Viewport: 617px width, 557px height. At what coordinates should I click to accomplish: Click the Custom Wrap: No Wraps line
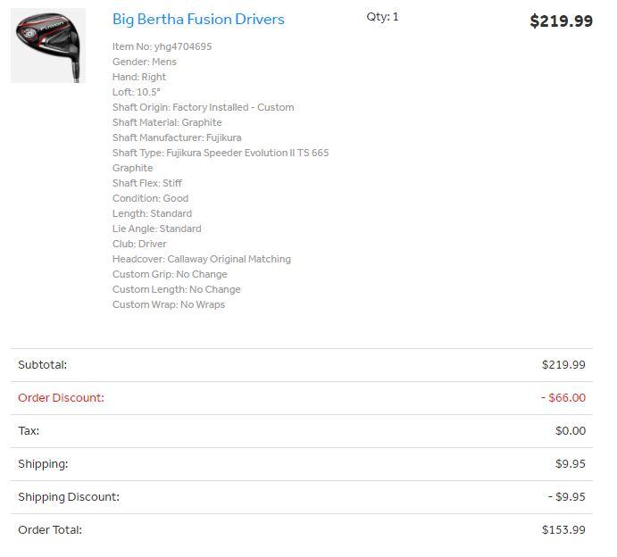tap(169, 304)
